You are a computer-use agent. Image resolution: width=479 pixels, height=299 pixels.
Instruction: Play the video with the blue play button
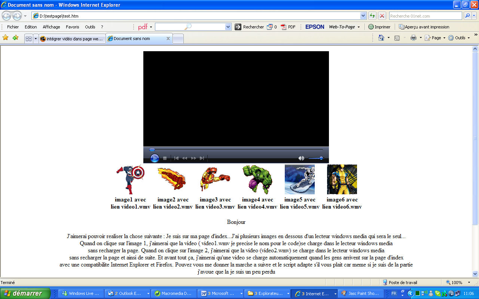click(155, 158)
